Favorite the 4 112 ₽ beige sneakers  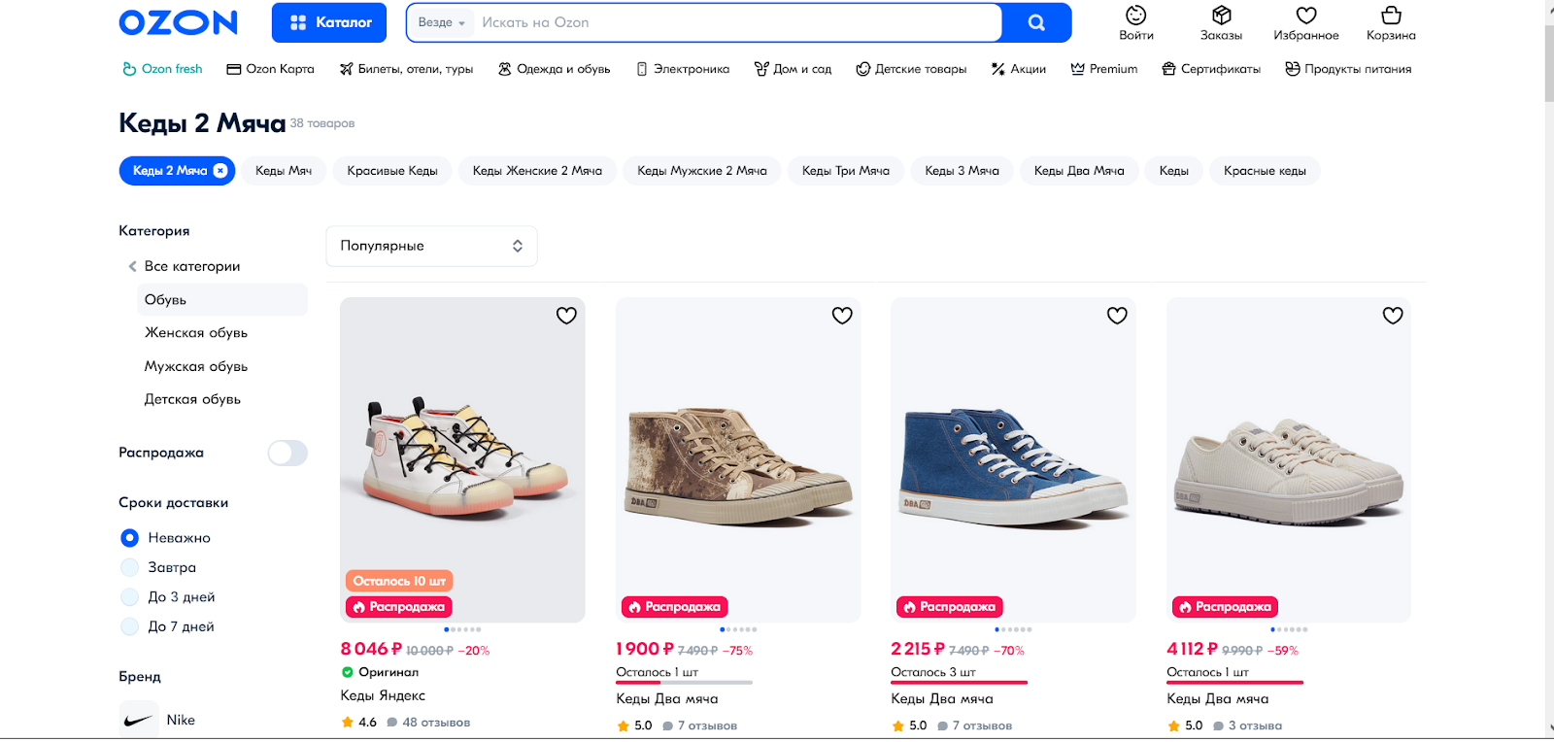(1393, 316)
